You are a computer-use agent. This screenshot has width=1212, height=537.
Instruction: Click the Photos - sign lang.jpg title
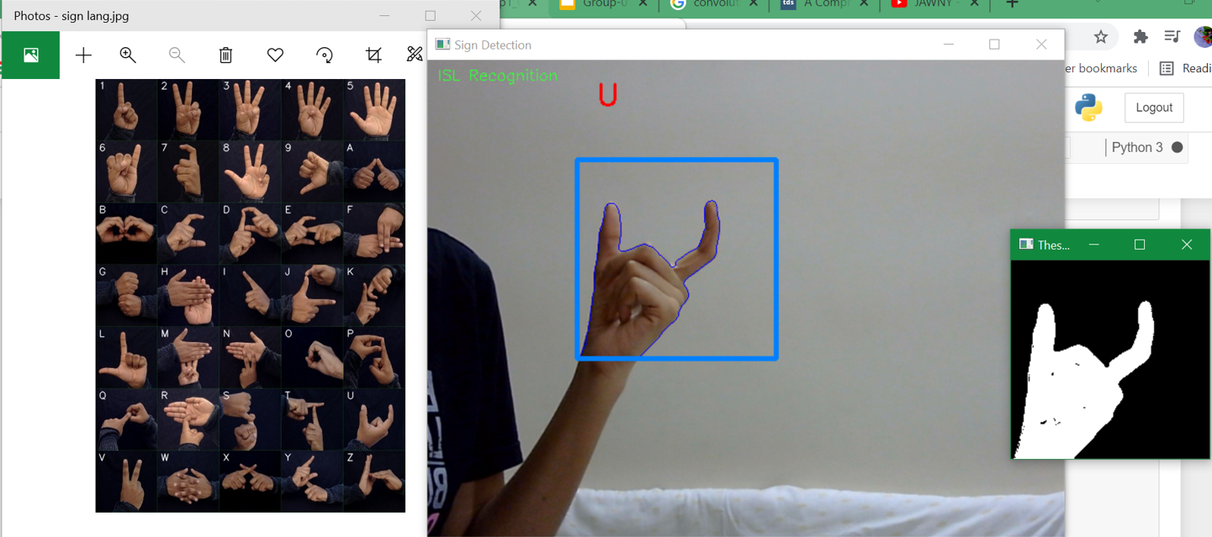click(71, 16)
